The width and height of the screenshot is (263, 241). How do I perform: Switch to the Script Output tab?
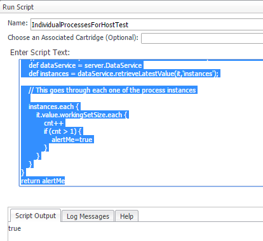(36, 216)
